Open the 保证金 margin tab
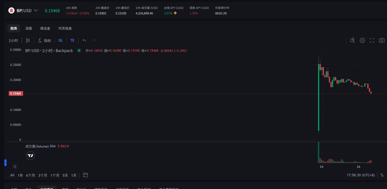This screenshot has width=387, height=189. point(45,28)
